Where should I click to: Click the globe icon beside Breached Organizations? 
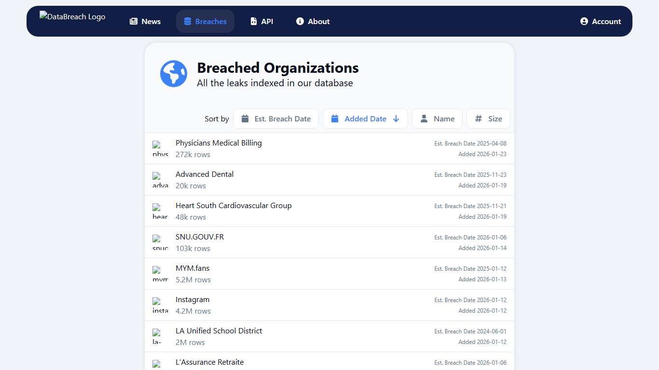coord(173,74)
